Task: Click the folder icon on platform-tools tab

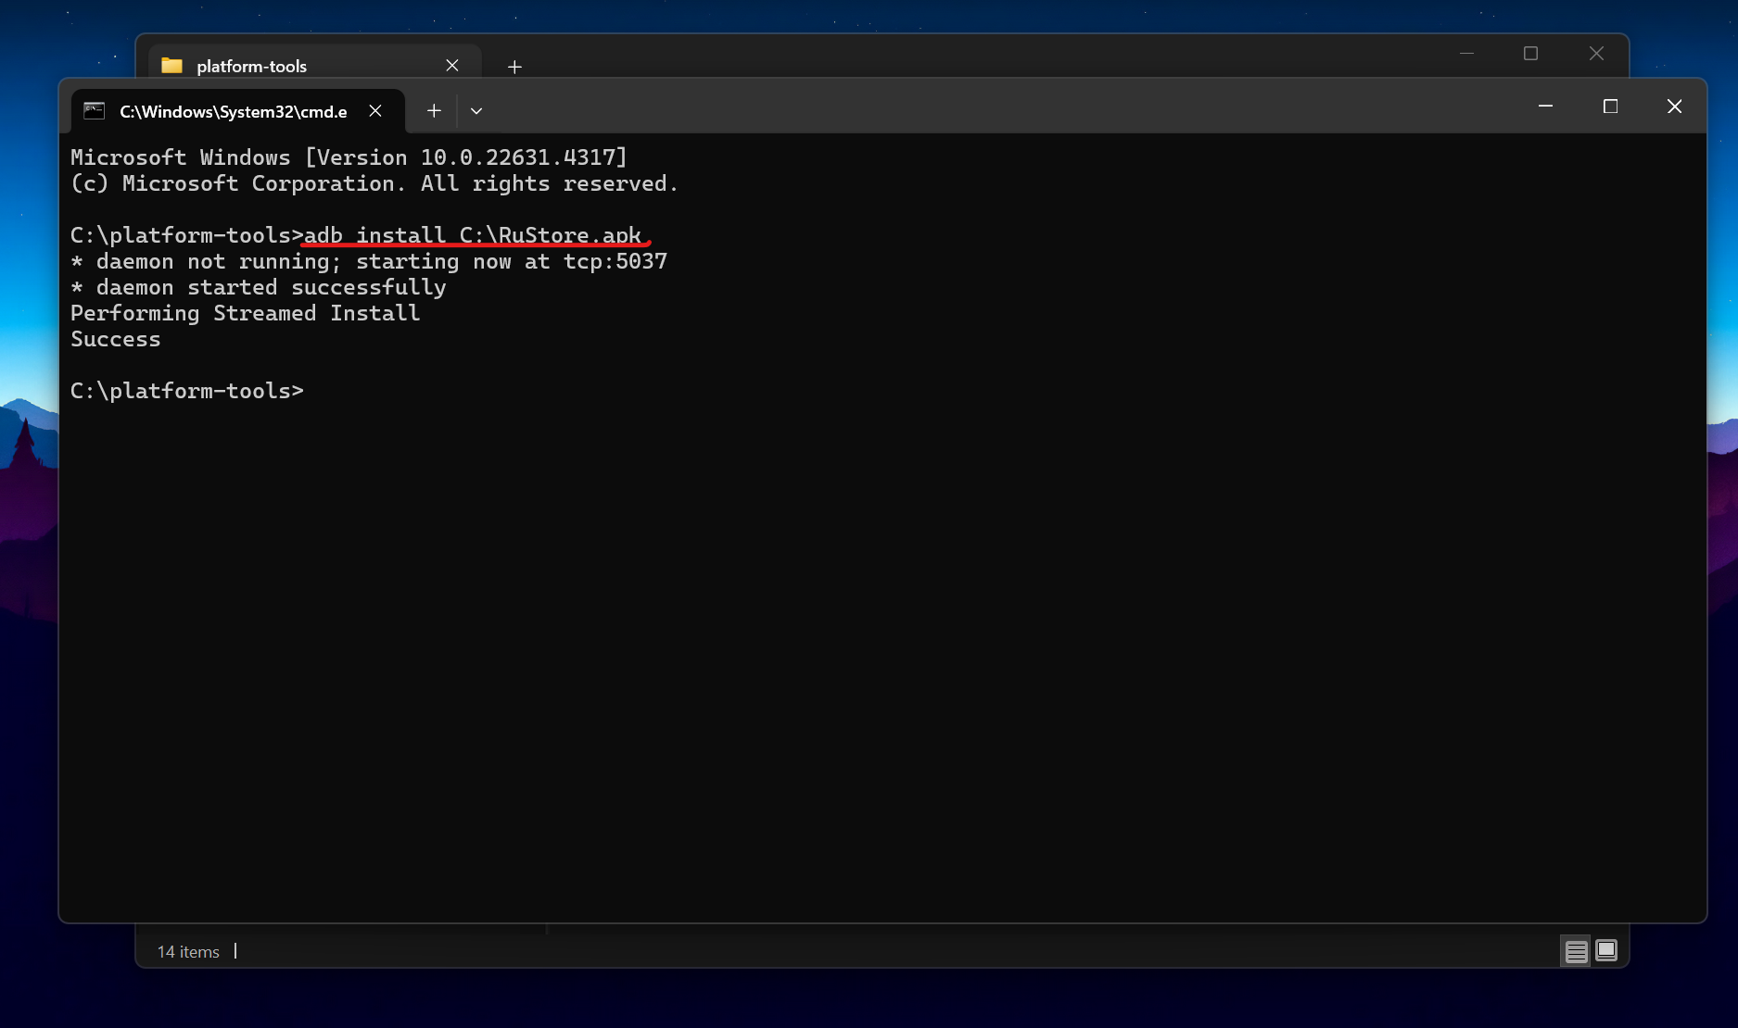Action: [171, 66]
